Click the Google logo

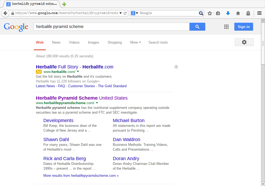click(x=16, y=27)
